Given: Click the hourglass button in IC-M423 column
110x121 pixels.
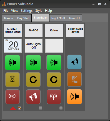Looking at the screenshot, I should [x=12, y=80].
